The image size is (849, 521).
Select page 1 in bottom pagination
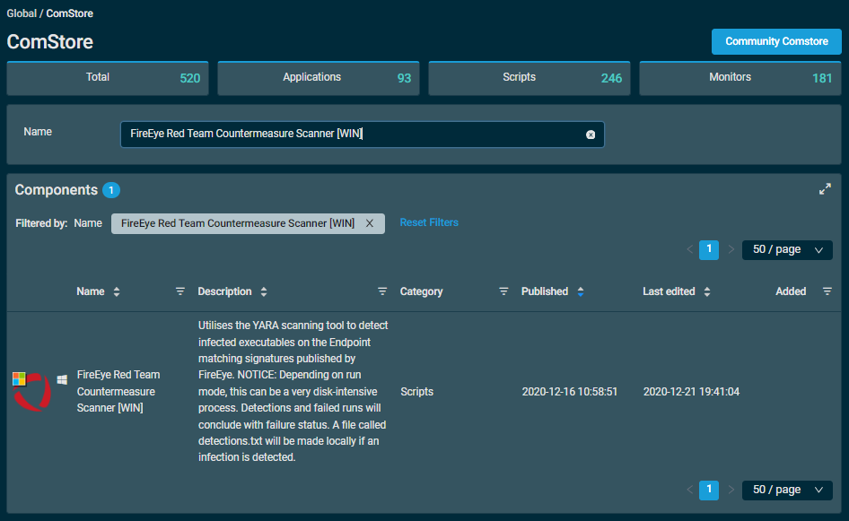(x=709, y=491)
